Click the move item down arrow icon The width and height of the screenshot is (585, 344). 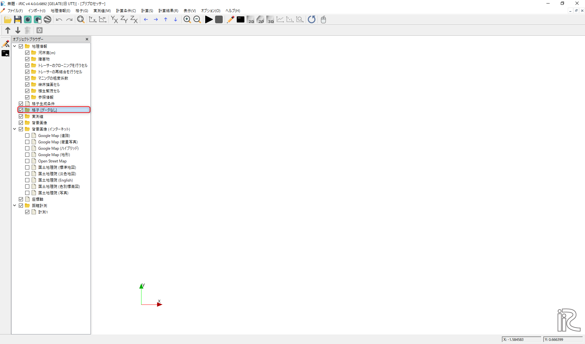click(18, 30)
